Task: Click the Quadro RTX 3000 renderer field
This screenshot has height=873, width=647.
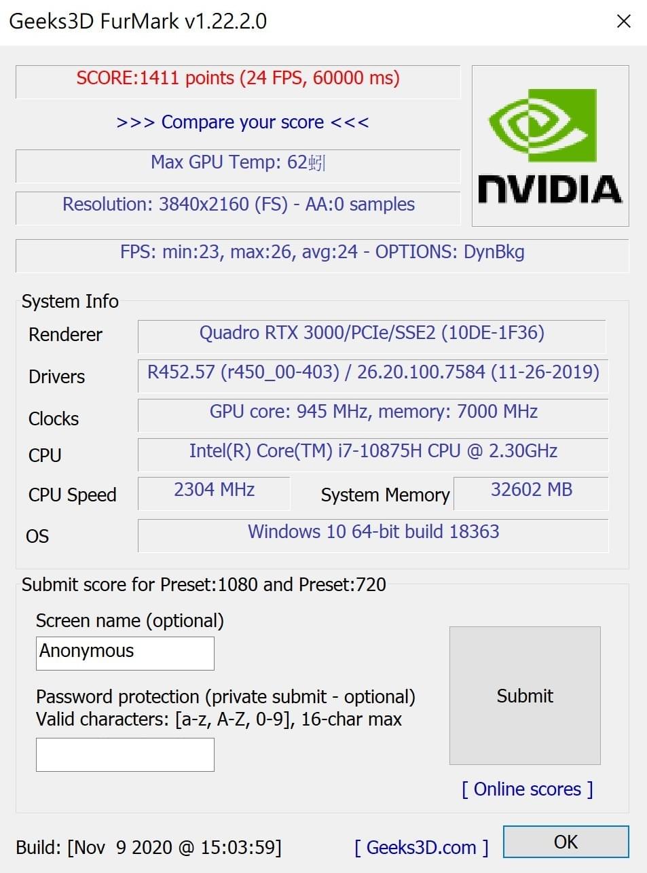Action: click(372, 336)
